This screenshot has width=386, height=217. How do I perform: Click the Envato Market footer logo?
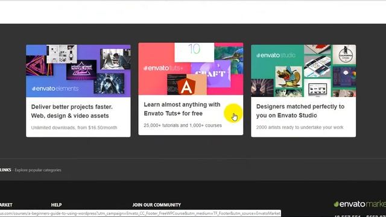point(359,204)
